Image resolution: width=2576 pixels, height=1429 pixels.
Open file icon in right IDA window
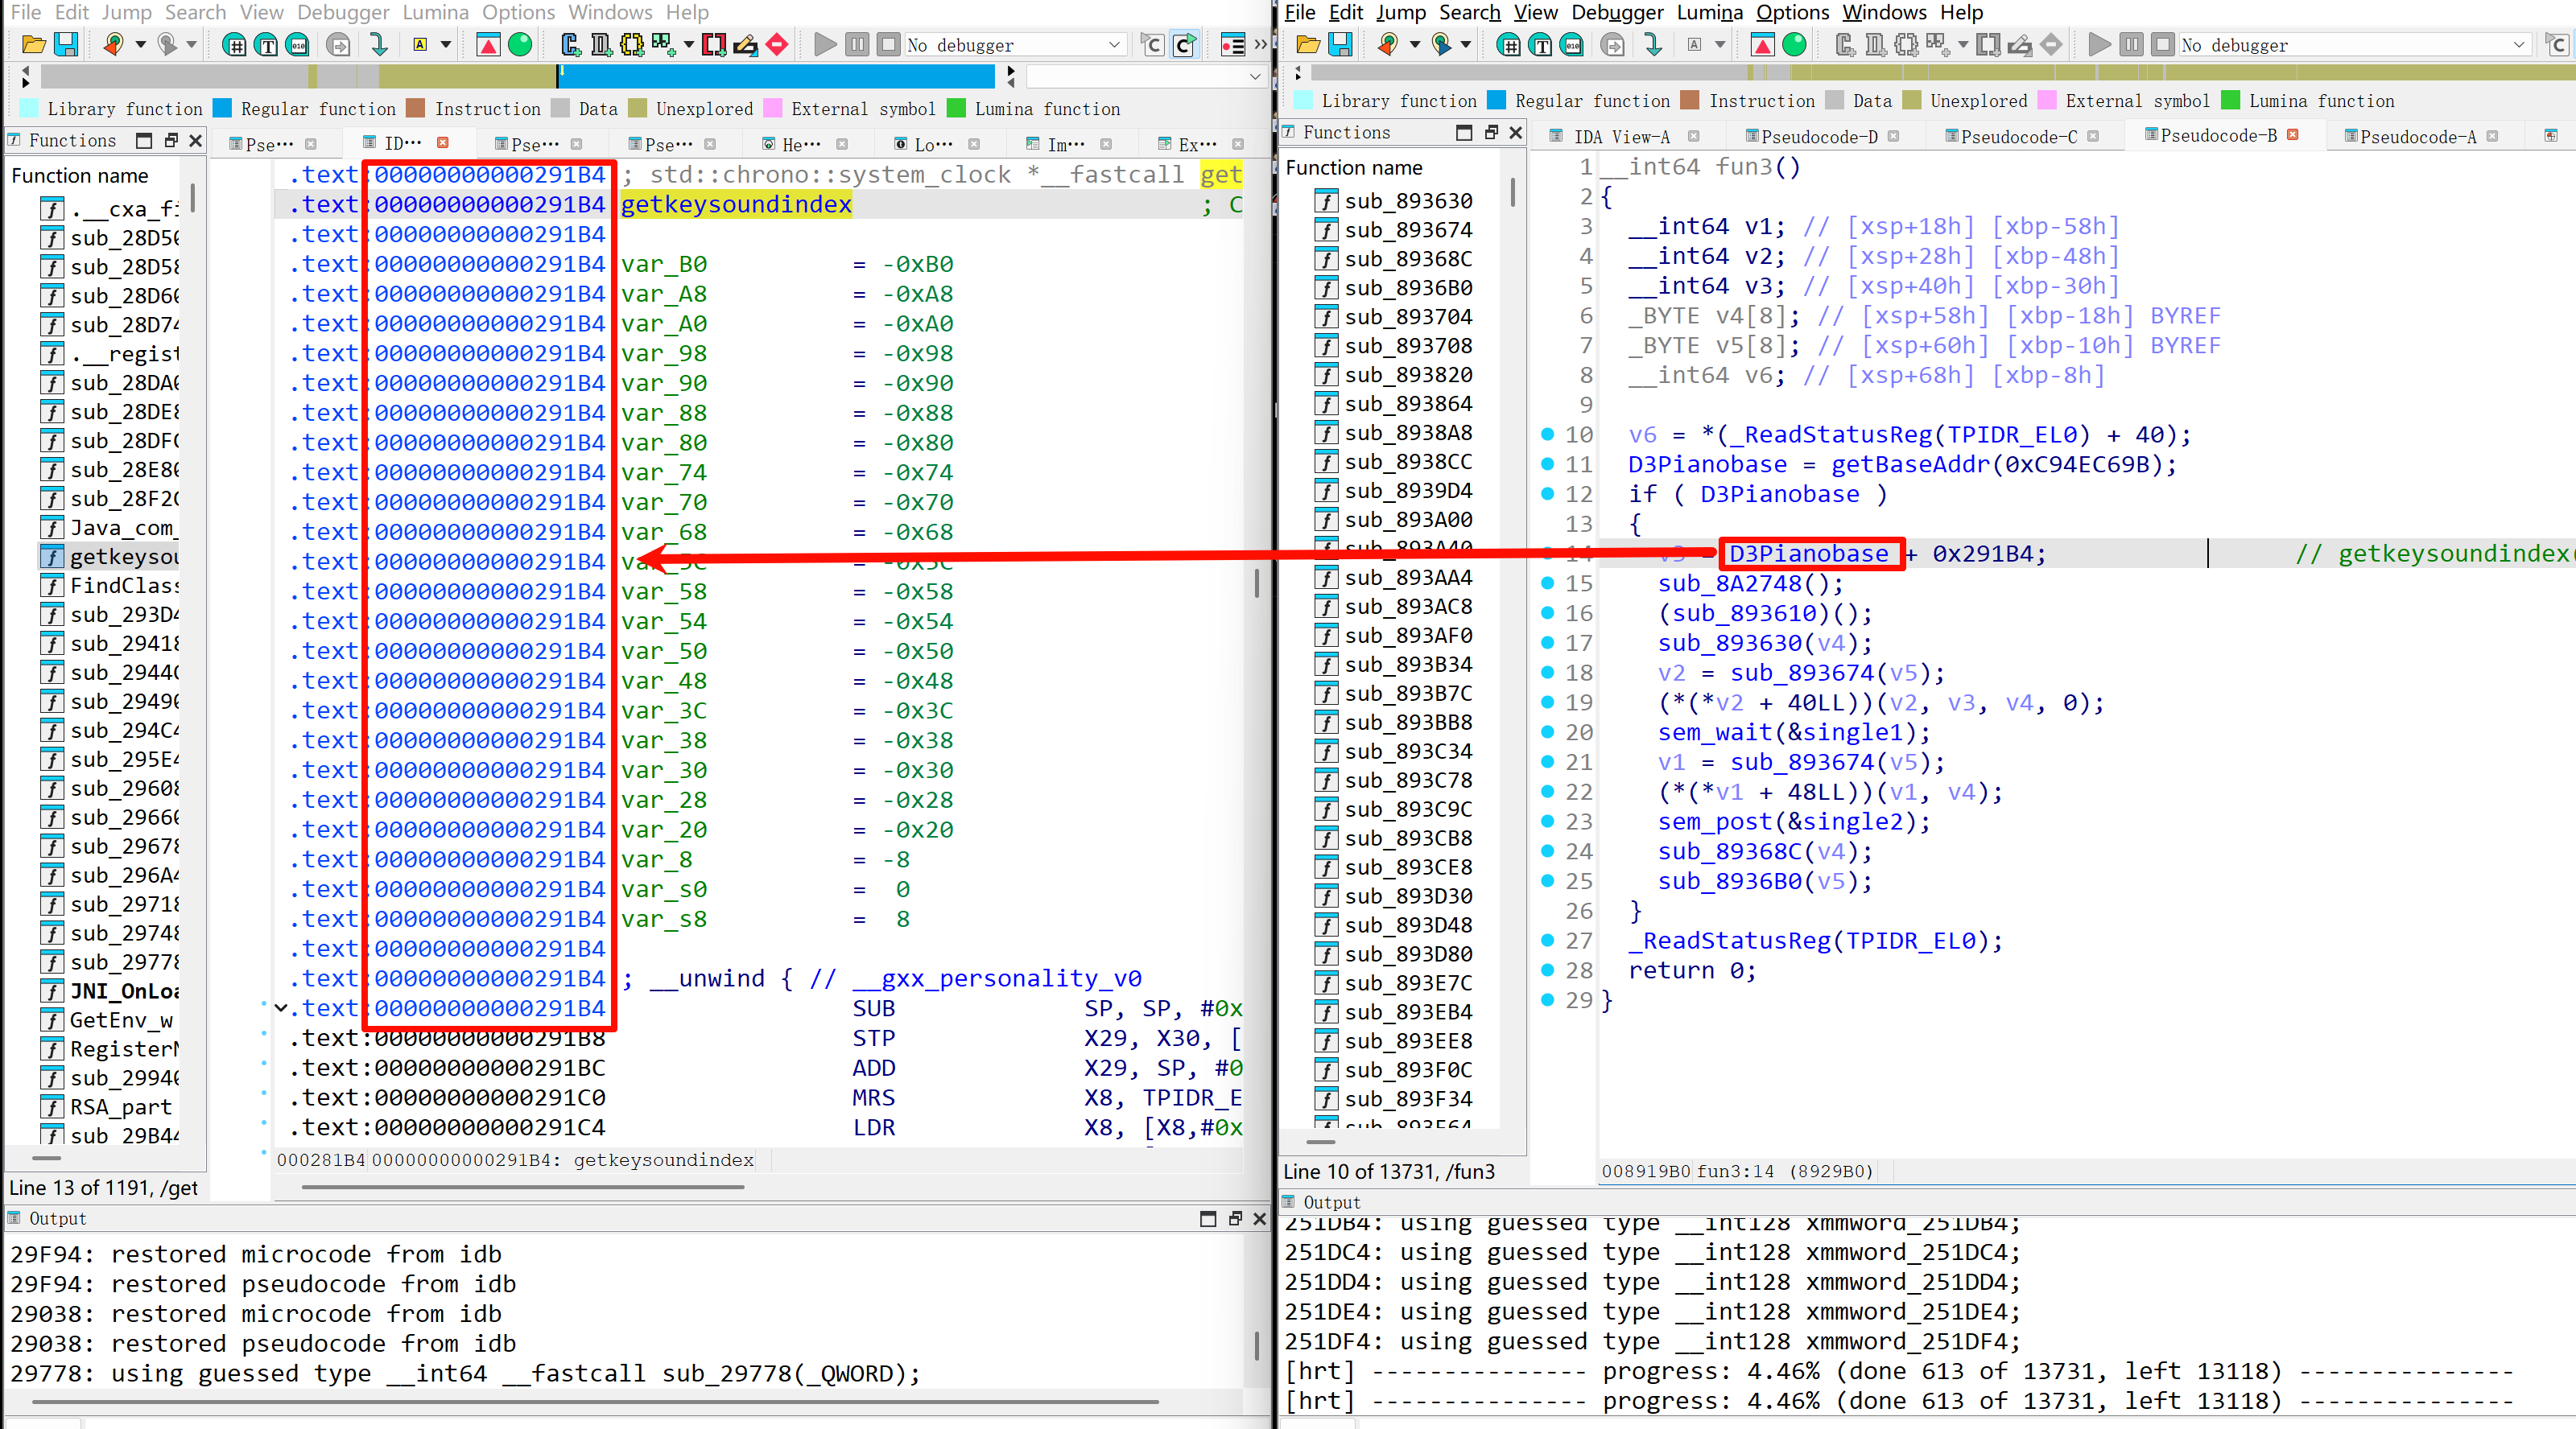(x=1307, y=45)
